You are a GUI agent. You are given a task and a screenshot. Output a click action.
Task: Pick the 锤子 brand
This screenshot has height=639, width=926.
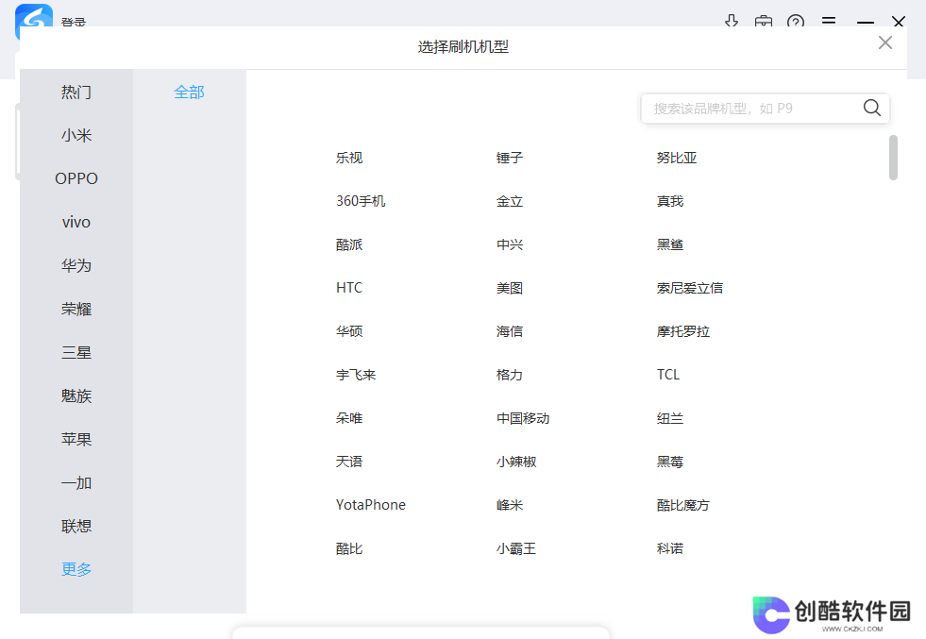510,158
